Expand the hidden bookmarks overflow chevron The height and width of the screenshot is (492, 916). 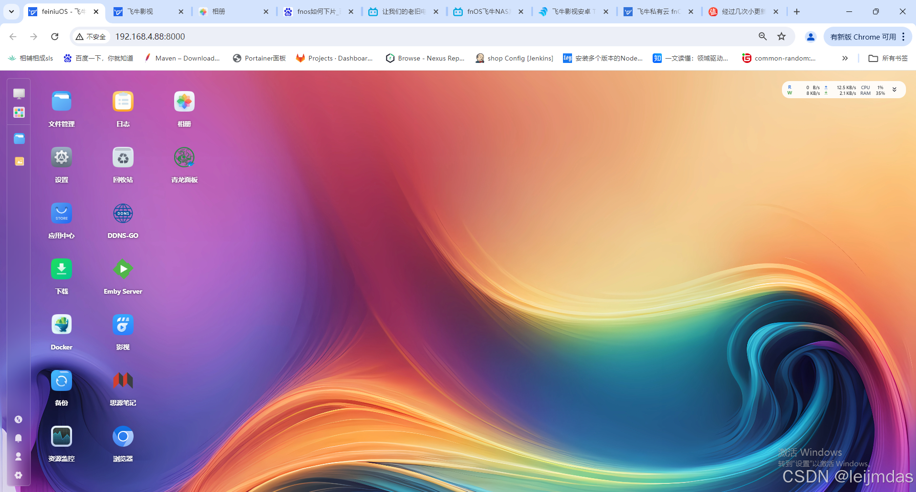click(x=845, y=58)
